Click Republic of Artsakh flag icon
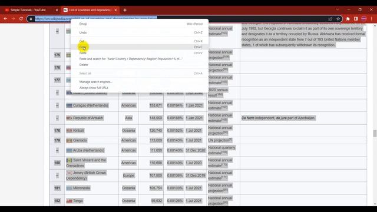Viewport: 377px width, 212px height. pos(70,118)
